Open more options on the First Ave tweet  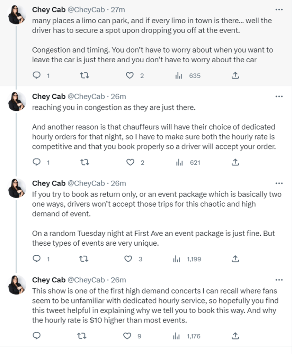pyautogui.click(x=279, y=183)
